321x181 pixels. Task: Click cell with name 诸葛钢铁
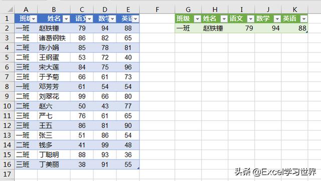[54, 38]
